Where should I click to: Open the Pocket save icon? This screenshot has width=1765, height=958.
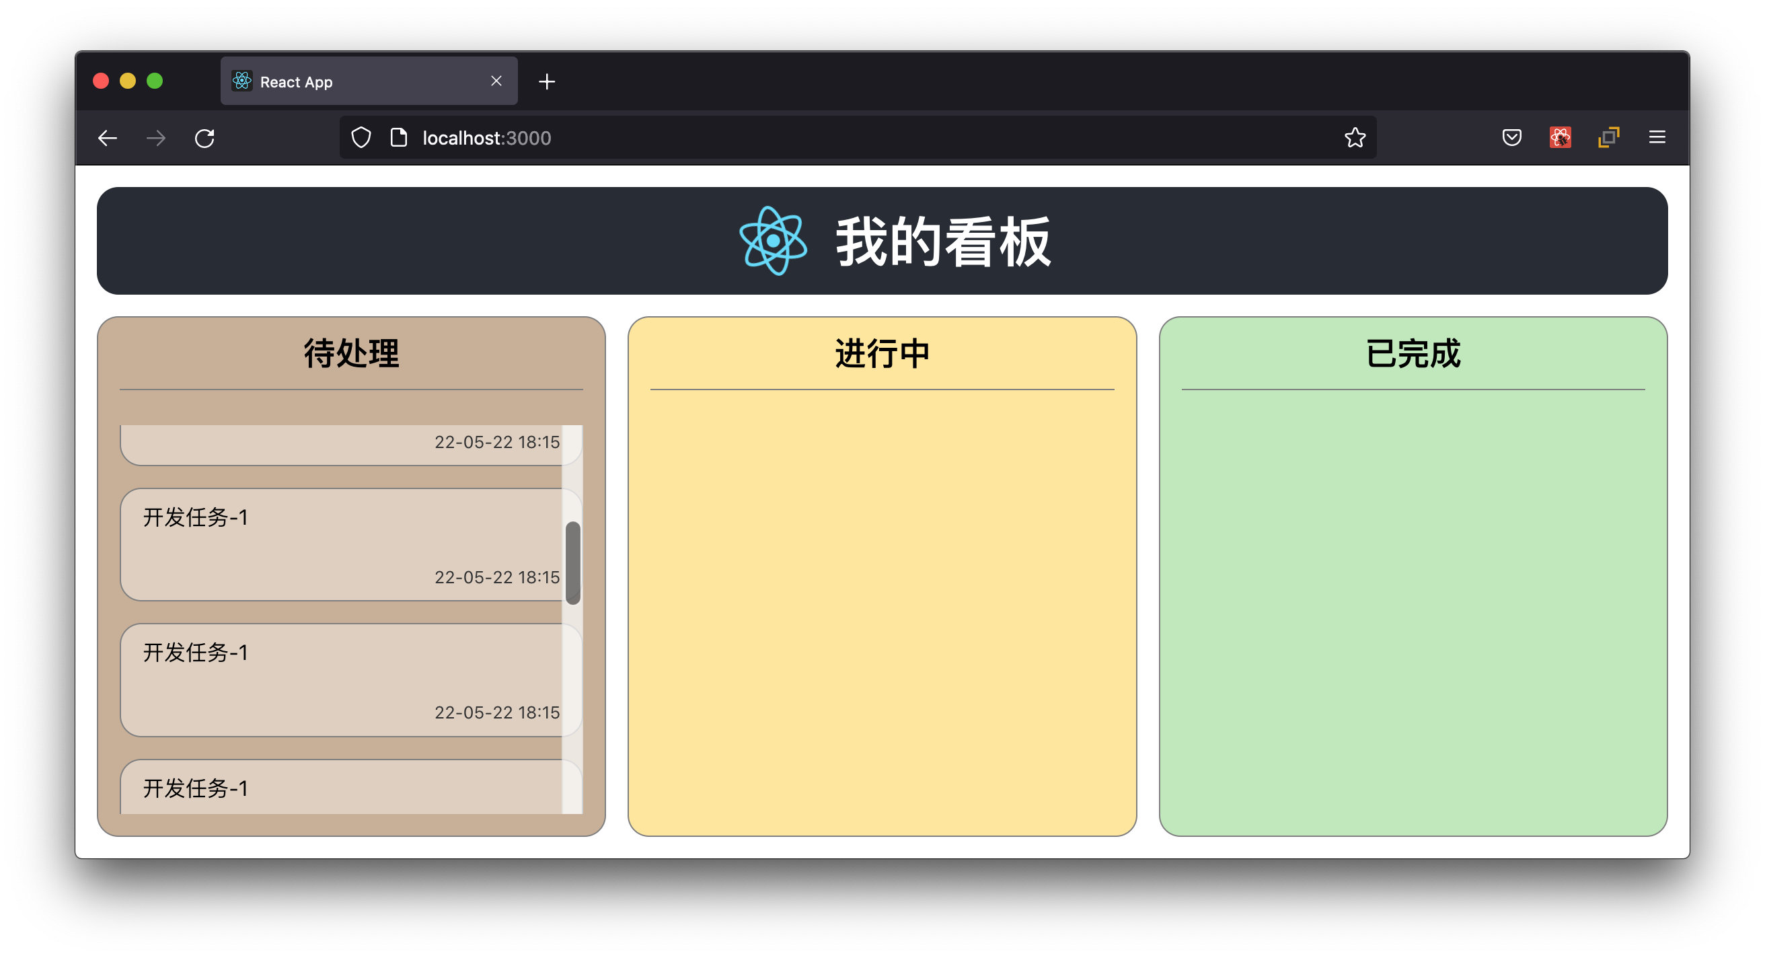[x=1511, y=138]
